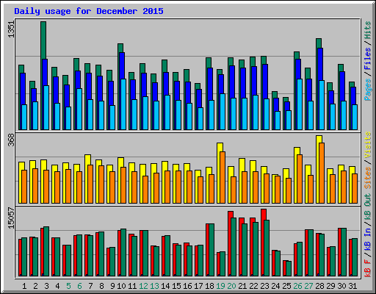Click the green weekend day label "13"
This screenshot has height=294, width=376.
(x=154, y=286)
